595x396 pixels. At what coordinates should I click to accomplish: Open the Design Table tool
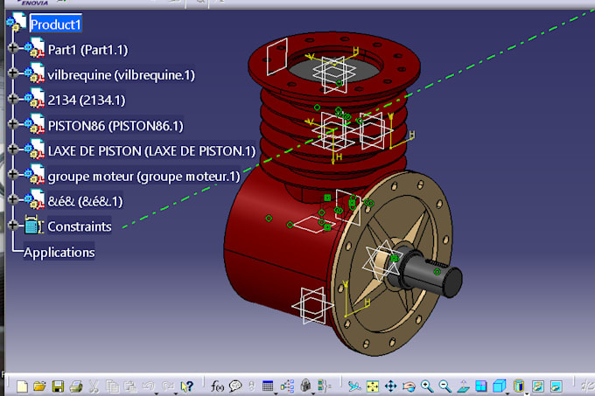coord(268,386)
